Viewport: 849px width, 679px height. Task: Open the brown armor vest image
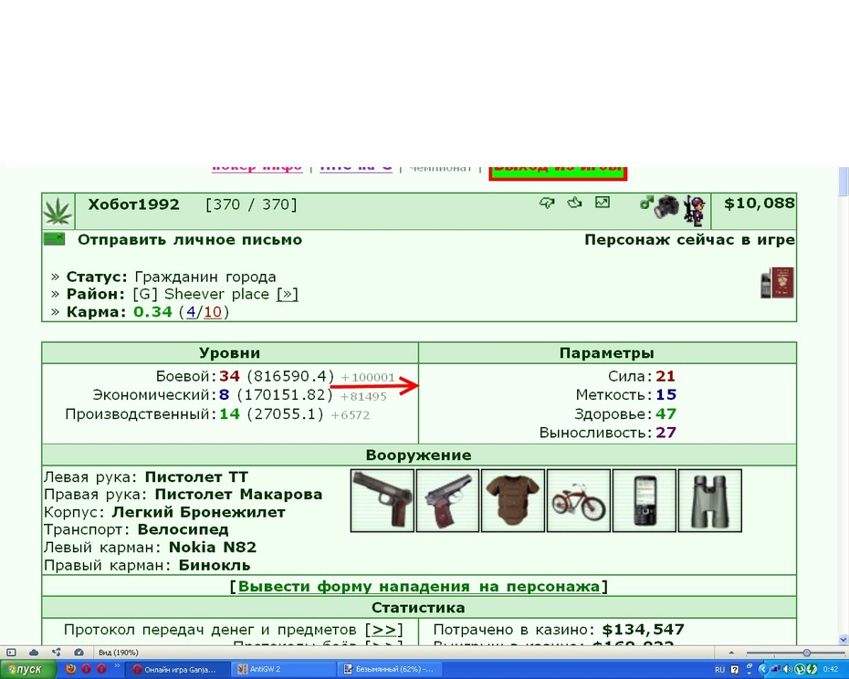513,501
